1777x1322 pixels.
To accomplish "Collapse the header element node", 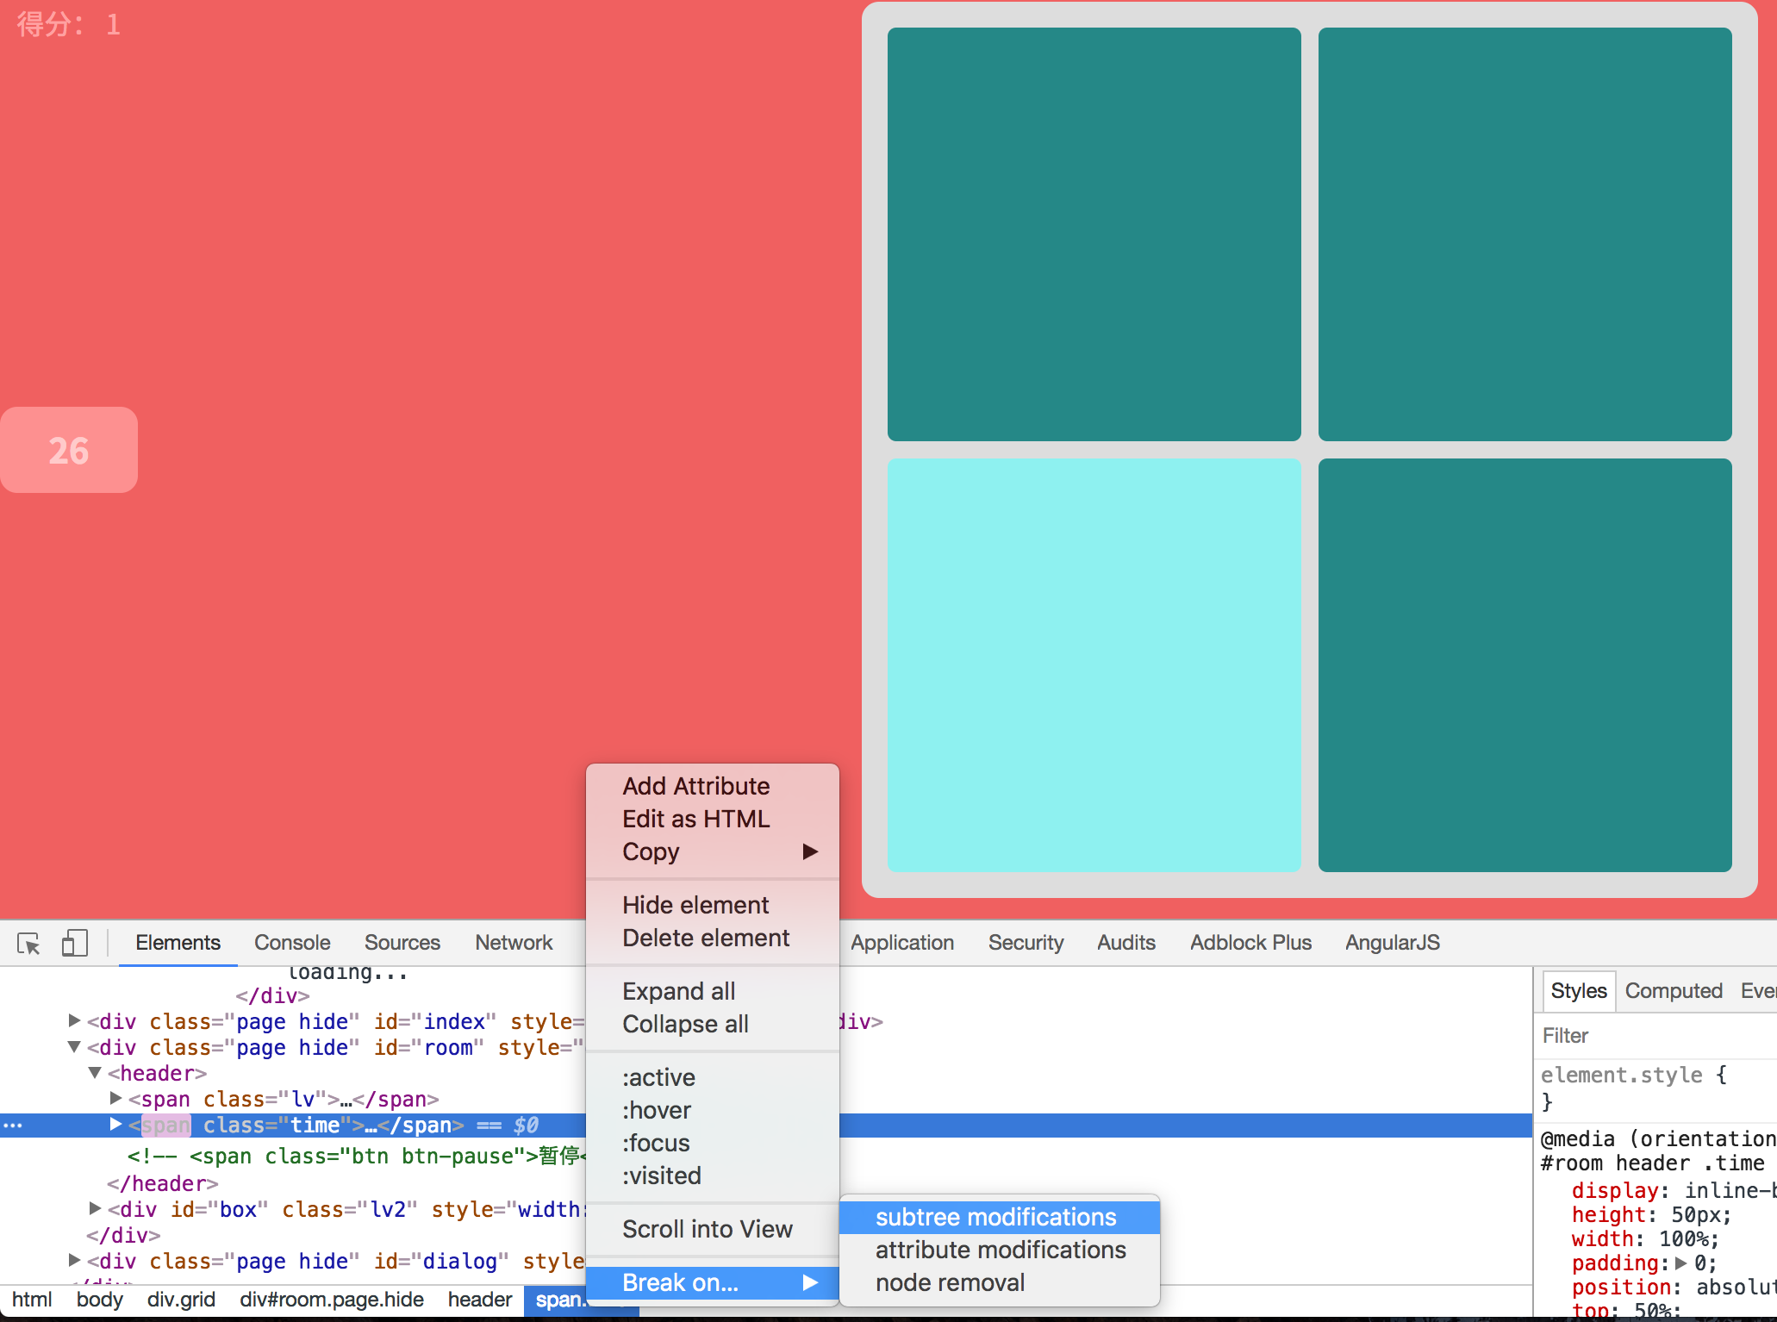I will coord(95,1073).
